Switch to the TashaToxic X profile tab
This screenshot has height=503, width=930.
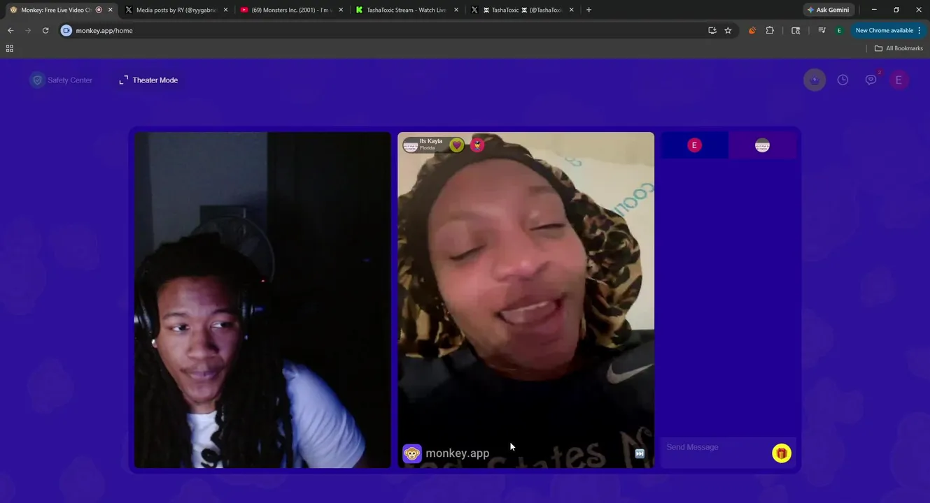coord(521,10)
